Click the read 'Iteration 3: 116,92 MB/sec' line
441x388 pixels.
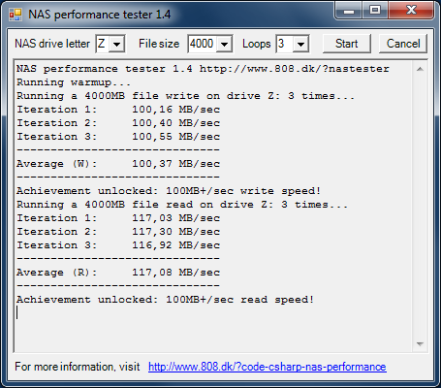[118, 245]
